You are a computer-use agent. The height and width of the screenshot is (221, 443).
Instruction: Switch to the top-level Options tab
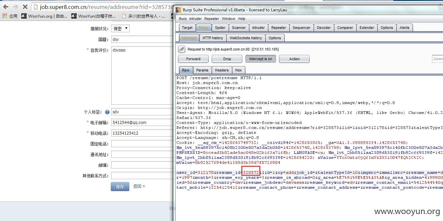pos(387,28)
